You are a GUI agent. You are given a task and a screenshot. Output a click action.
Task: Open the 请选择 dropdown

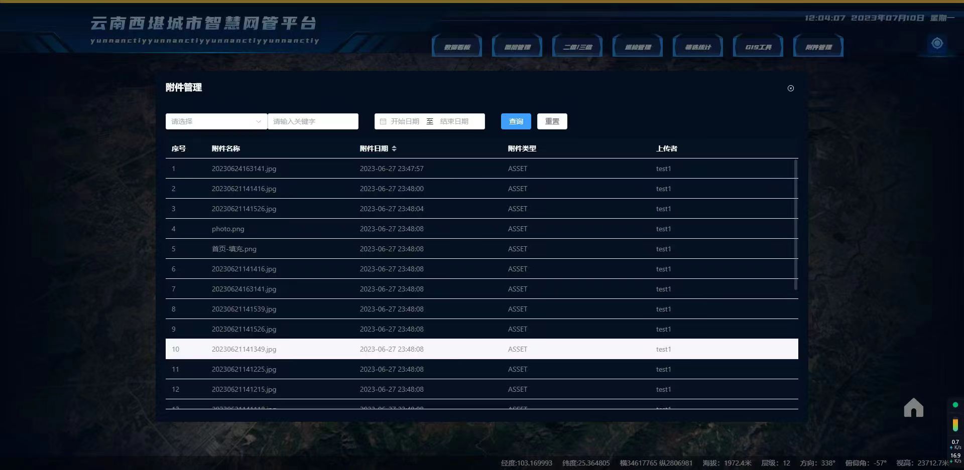[x=216, y=121]
